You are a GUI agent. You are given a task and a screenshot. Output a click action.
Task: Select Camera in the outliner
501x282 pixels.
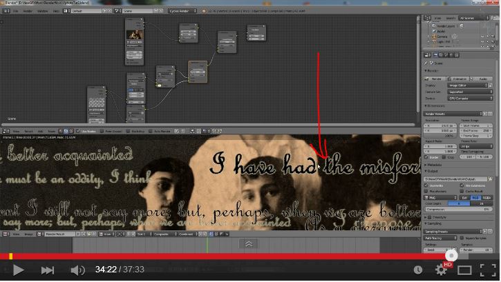tap(442, 37)
